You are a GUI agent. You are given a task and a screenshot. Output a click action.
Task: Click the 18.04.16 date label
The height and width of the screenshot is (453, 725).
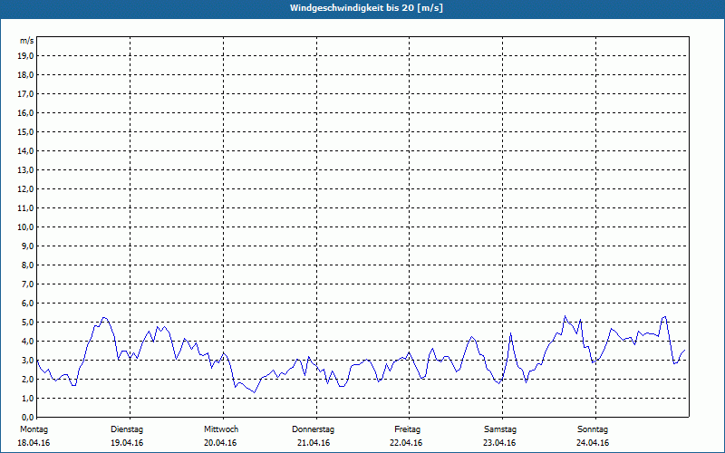34,443
